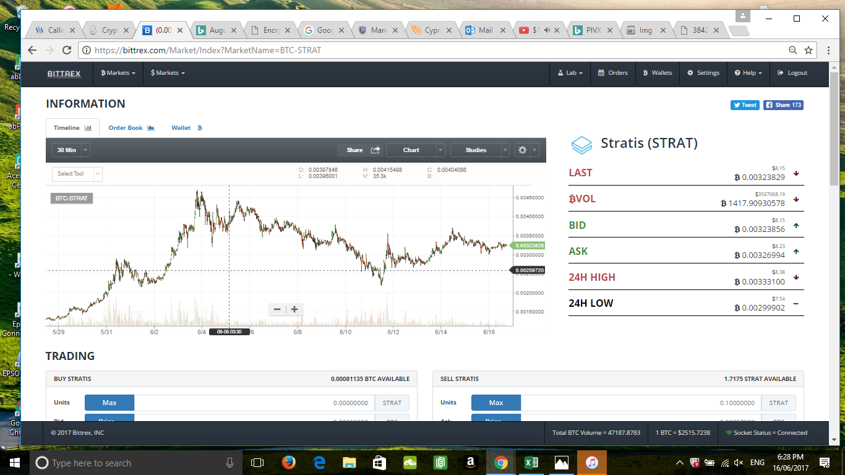The image size is (845, 475).
Task: Switch to the Order Book tab
Action: (131, 128)
